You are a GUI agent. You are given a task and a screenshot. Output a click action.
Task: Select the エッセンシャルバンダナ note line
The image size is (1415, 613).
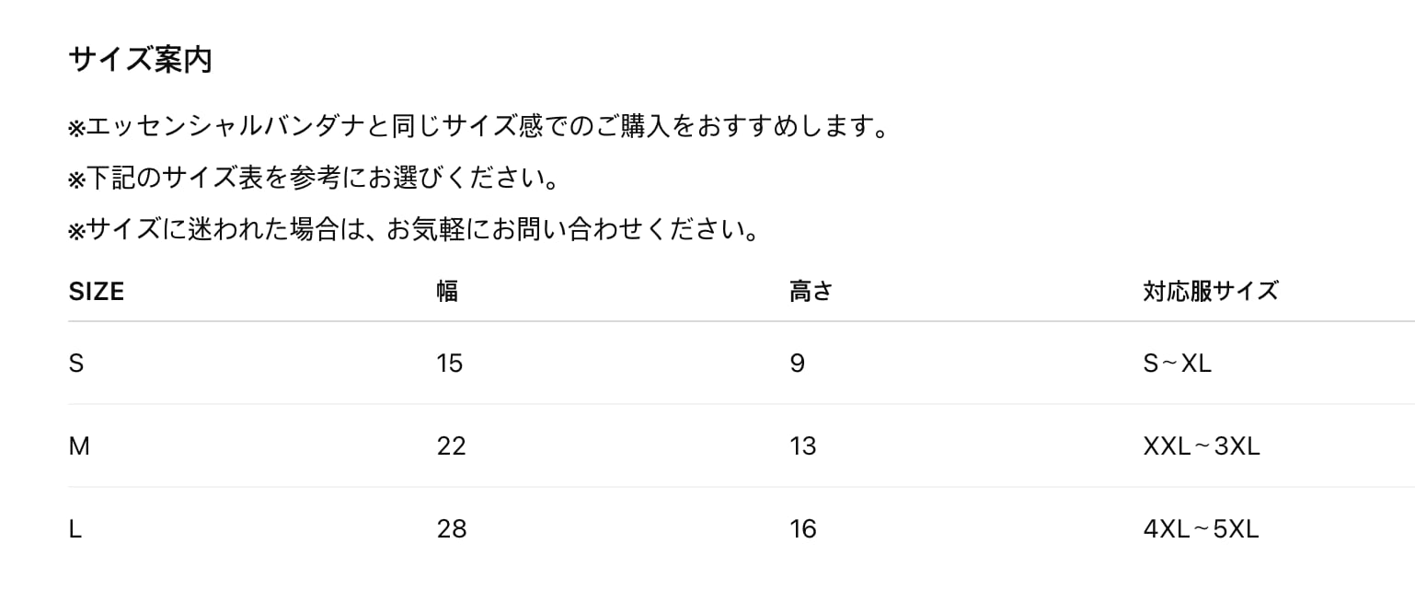[478, 127]
